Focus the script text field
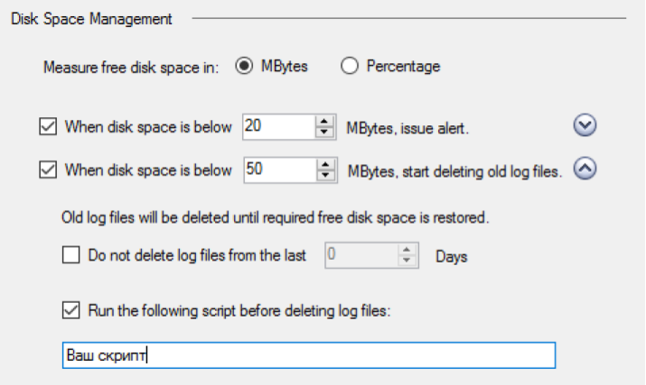Image resolution: width=646 pixels, height=385 pixels. tap(307, 355)
